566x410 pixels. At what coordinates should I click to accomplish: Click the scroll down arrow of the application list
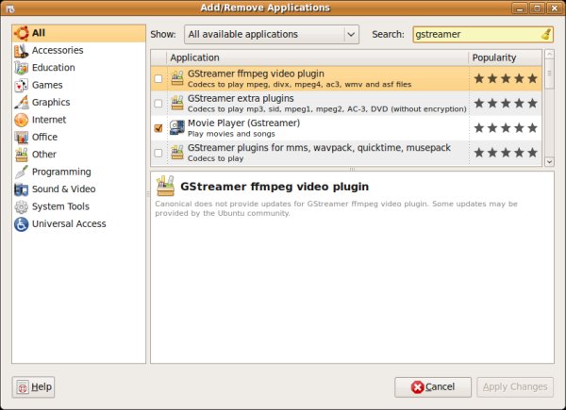click(x=549, y=162)
